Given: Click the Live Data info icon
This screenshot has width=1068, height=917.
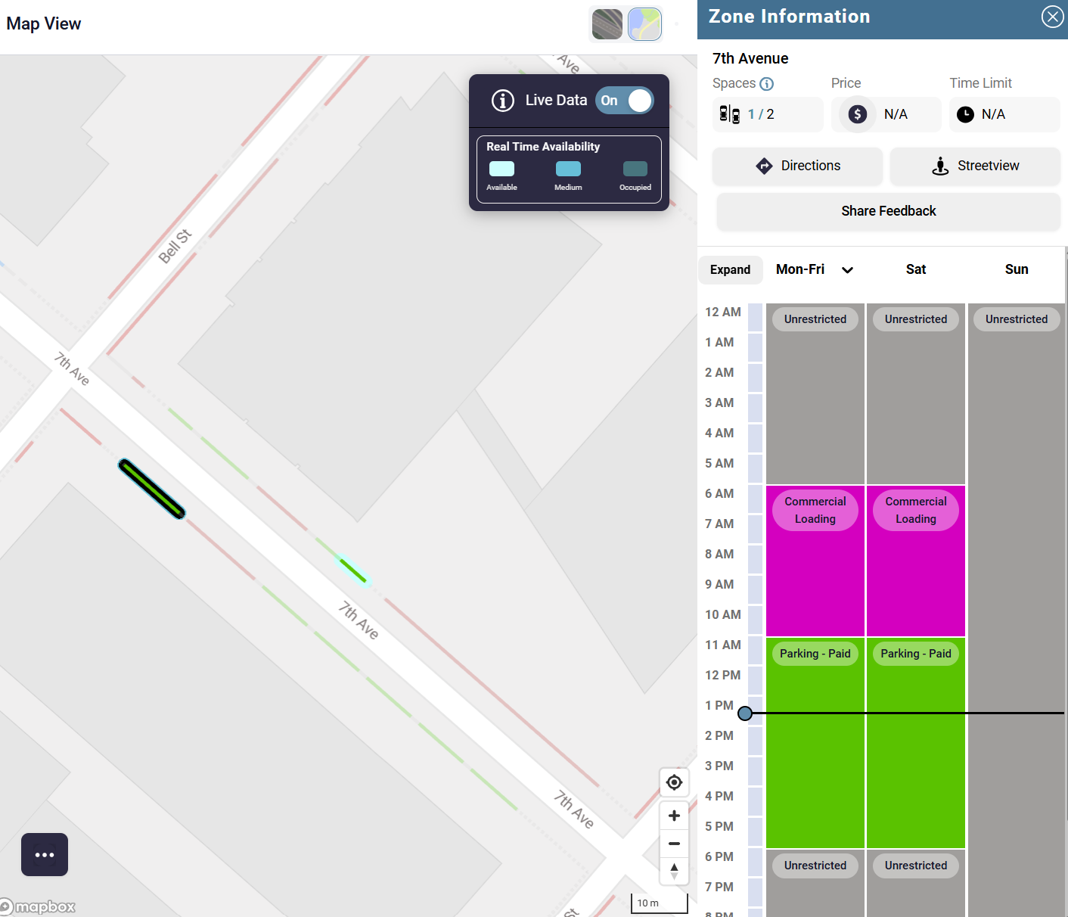Looking at the screenshot, I should [502, 100].
